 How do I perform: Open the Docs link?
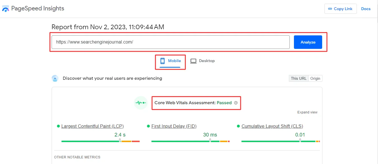(366, 9)
